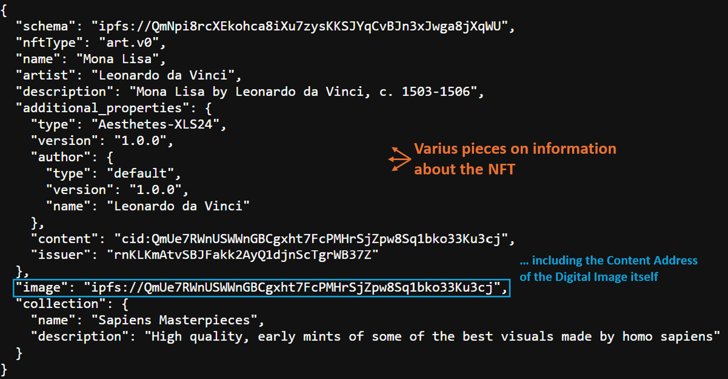Image resolution: width=728 pixels, height=379 pixels.
Task: Click the final closing brace of the JSON
Action: (x=5, y=368)
